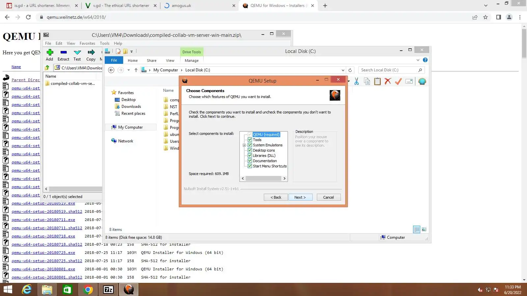The height and width of the screenshot is (296, 527).
Task: Click the arrow after My Computer in breadcrumb
Action: [181, 70]
